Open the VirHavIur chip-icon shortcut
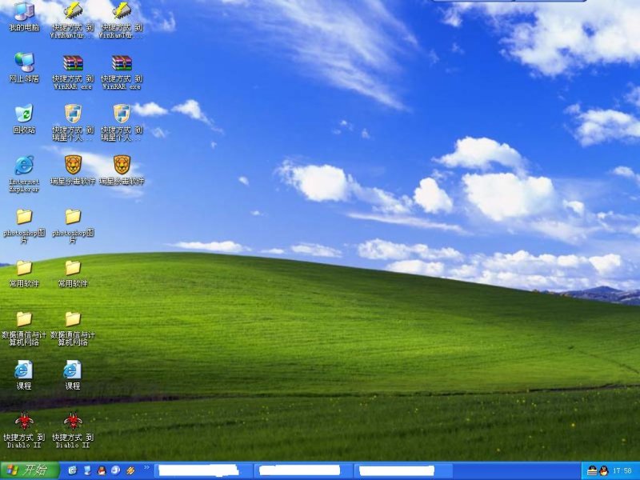The width and height of the screenshot is (640, 480). [x=70, y=14]
